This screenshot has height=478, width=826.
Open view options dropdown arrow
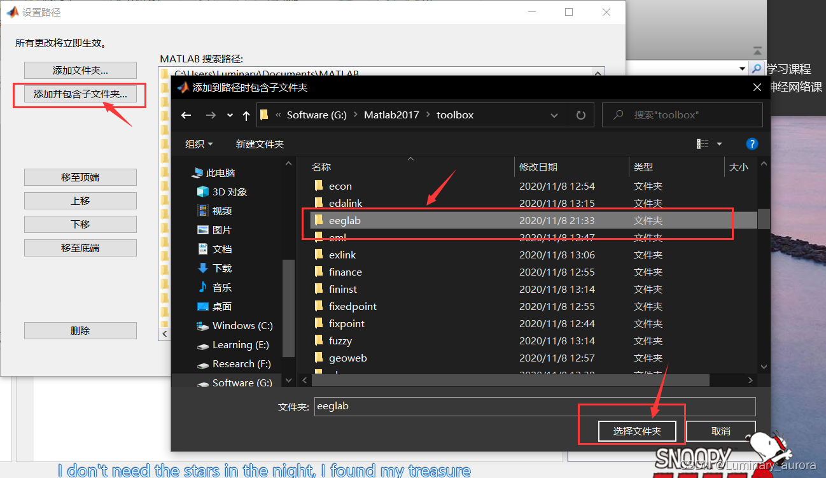pyautogui.click(x=720, y=144)
